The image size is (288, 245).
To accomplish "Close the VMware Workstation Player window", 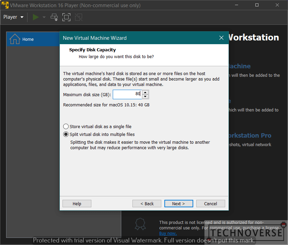I will pyautogui.click(x=277, y=5).
